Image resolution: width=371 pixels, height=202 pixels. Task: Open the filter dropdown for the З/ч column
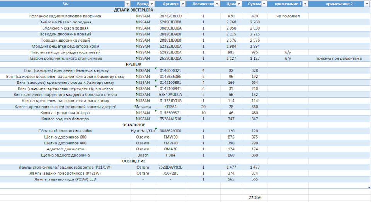click(127, 4)
